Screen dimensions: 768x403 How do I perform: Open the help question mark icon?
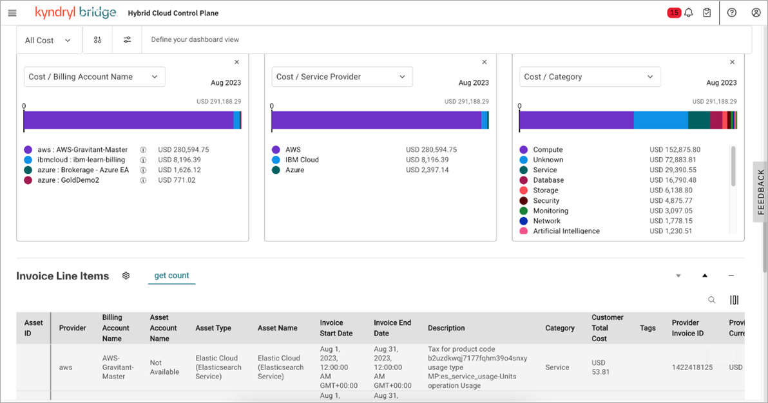coord(732,13)
